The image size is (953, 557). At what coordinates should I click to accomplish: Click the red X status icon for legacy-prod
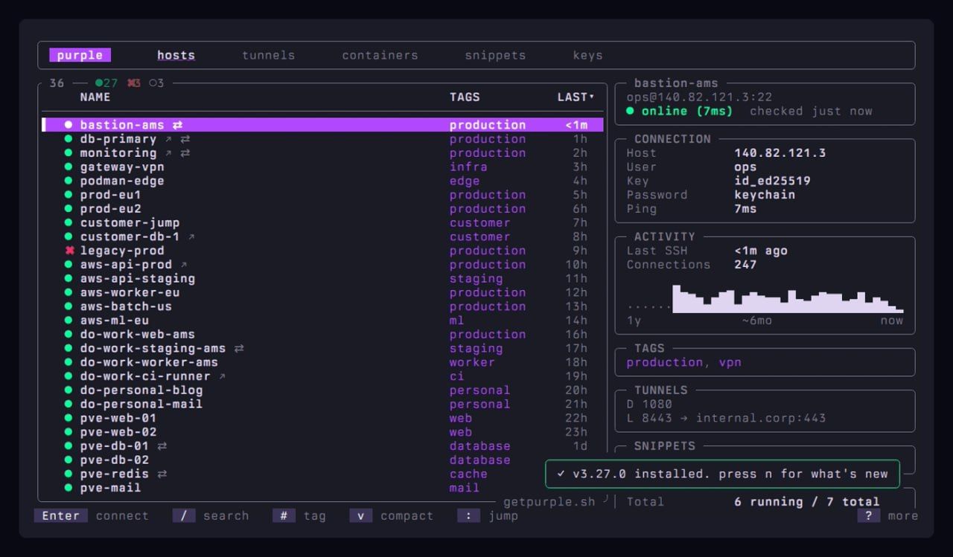pyautogui.click(x=69, y=251)
